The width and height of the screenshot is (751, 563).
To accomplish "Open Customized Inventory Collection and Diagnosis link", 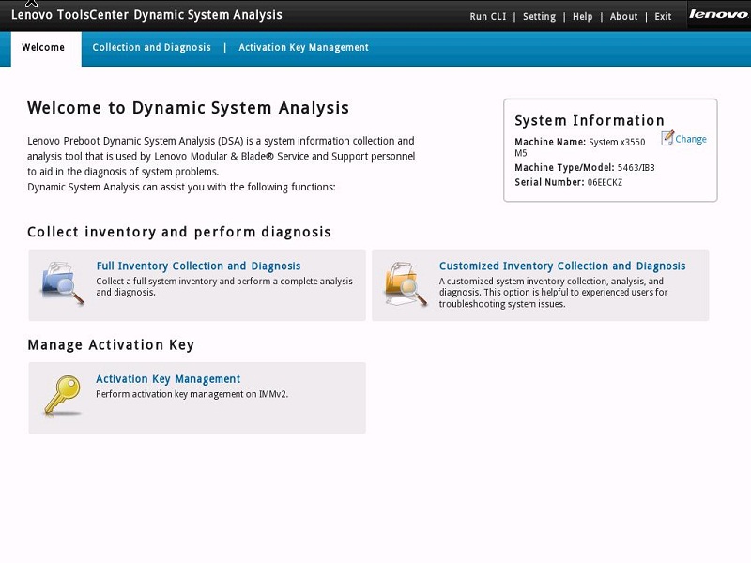I will tap(561, 266).
